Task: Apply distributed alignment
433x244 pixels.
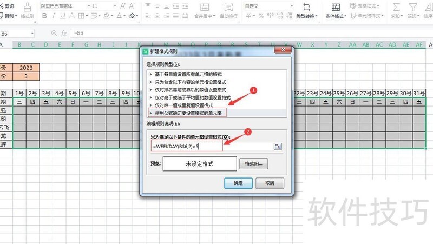Action: tap(185, 16)
